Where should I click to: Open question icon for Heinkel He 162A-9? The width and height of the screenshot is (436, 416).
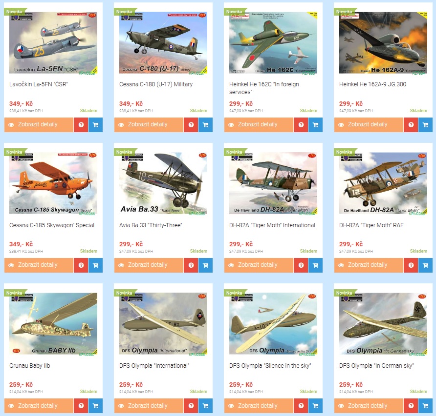coord(411,125)
